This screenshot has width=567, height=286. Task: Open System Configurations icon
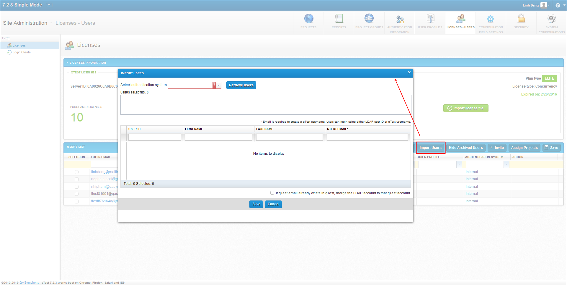click(x=551, y=19)
